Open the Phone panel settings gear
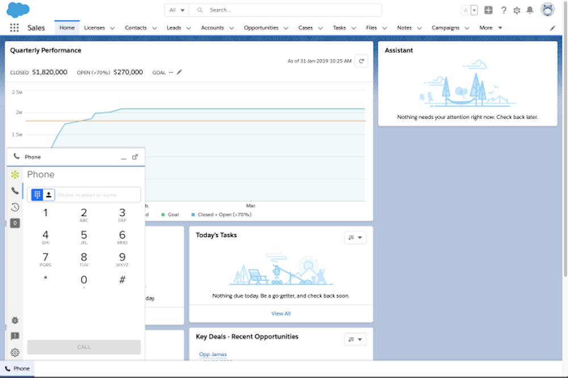 [15, 352]
